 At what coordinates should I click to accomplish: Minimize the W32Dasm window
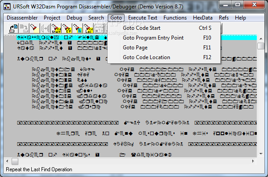coord(226,5)
